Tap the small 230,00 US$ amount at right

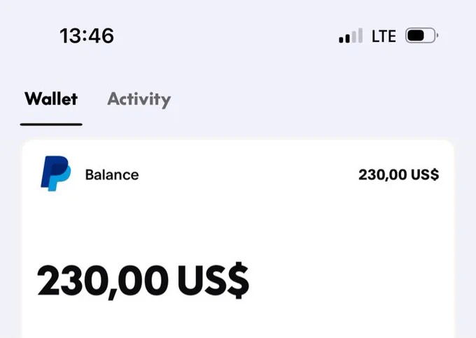398,175
